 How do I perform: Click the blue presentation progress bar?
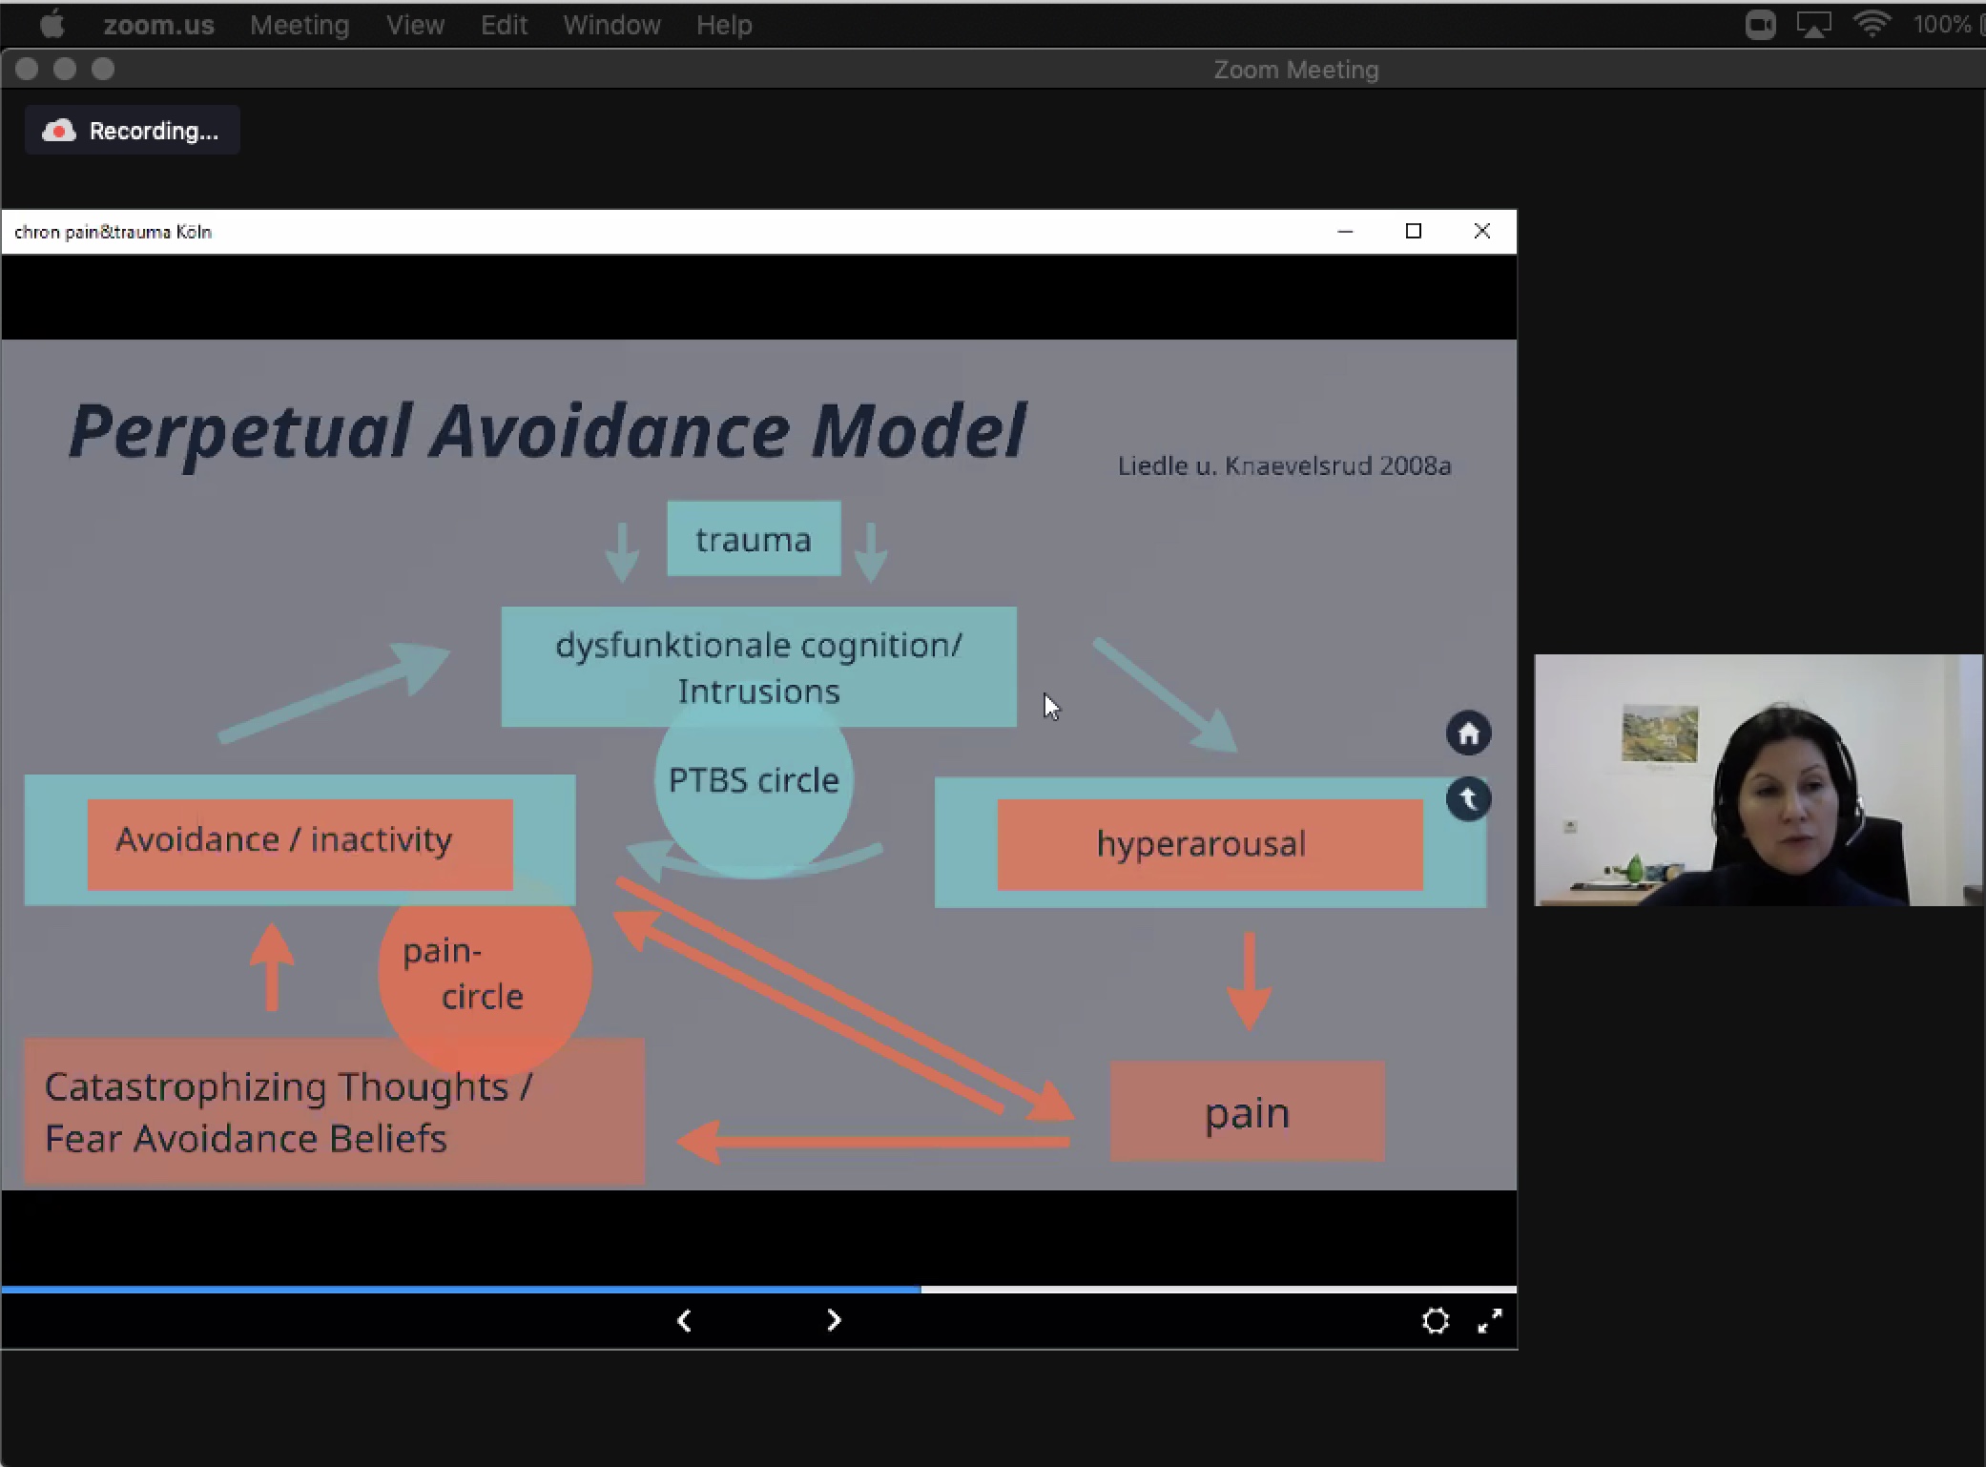(x=461, y=1290)
